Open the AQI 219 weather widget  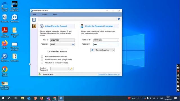[x=133, y=98]
